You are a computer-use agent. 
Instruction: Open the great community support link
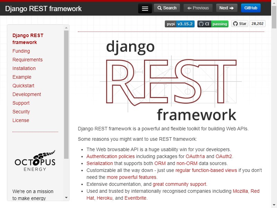tap(179, 184)
